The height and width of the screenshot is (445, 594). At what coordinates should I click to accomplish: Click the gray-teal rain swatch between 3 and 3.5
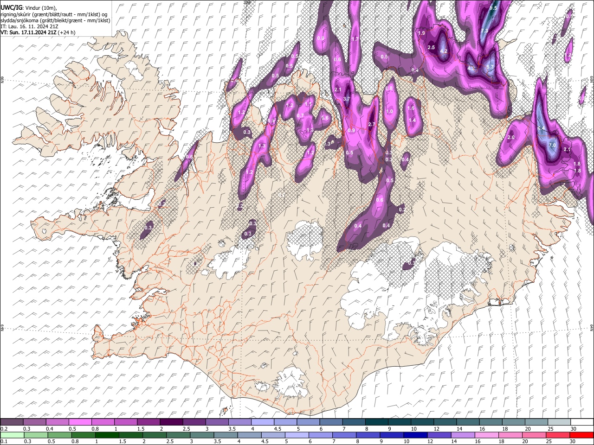click(202, 435)
